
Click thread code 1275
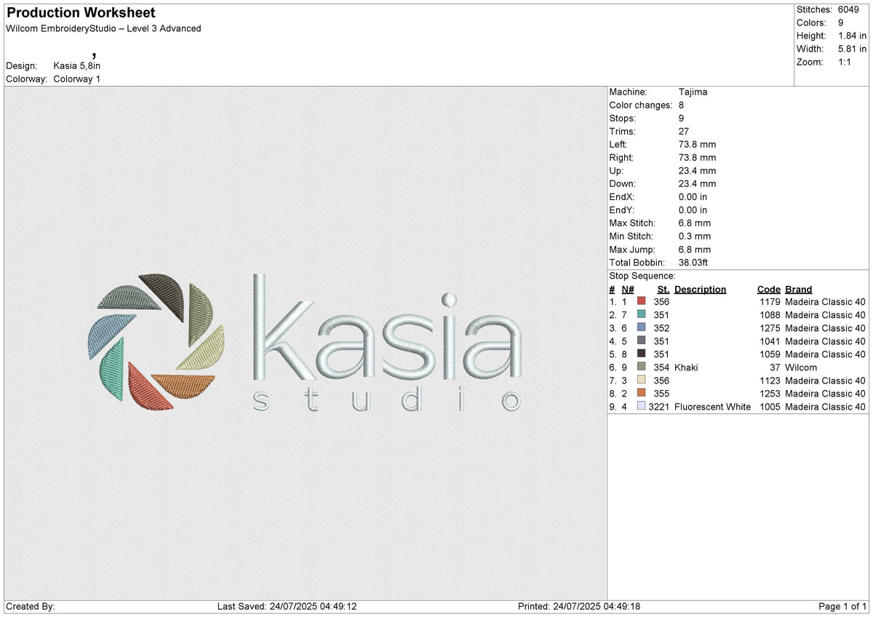click(770, 327)
